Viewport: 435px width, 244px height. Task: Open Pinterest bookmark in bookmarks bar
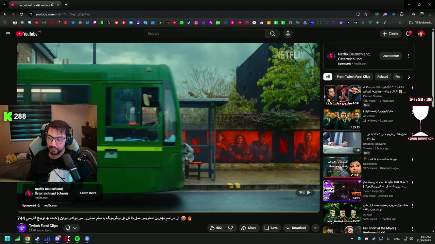pos(124,23)
